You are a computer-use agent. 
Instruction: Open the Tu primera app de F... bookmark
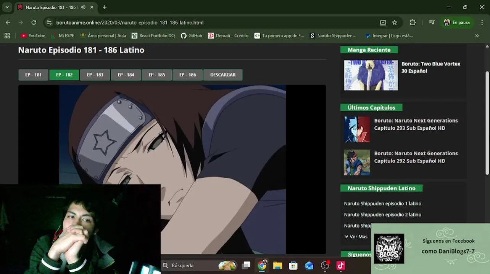(279, 35)
